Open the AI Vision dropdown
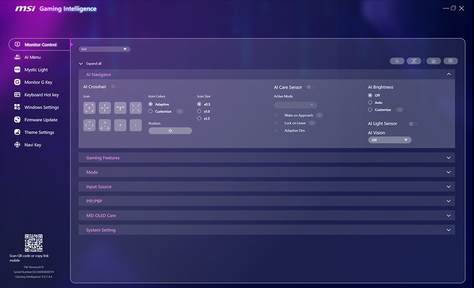 click(390, 140)
